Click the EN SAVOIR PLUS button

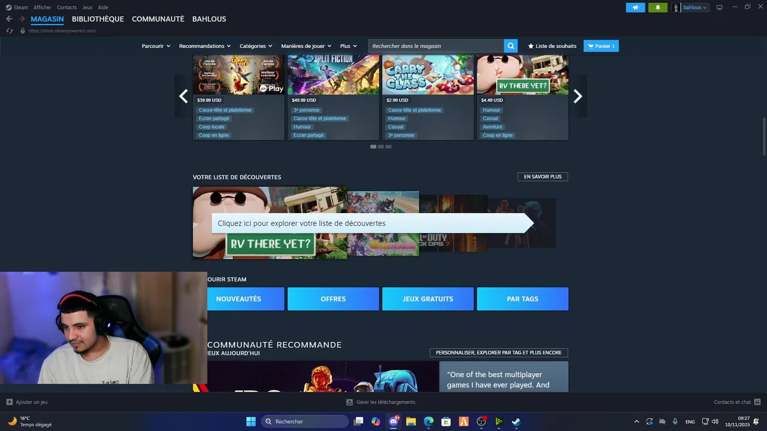(543, 177)
